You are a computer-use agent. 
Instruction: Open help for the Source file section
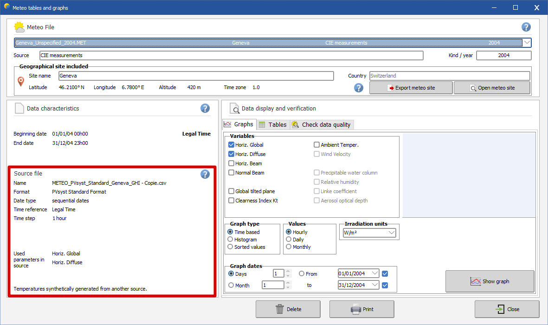click(205, 174)
